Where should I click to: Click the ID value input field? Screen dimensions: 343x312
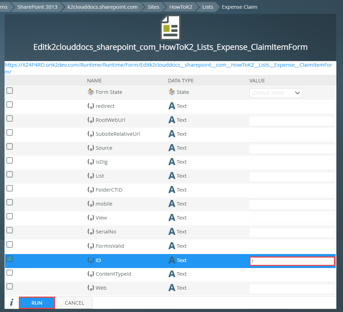pos(292,261)
